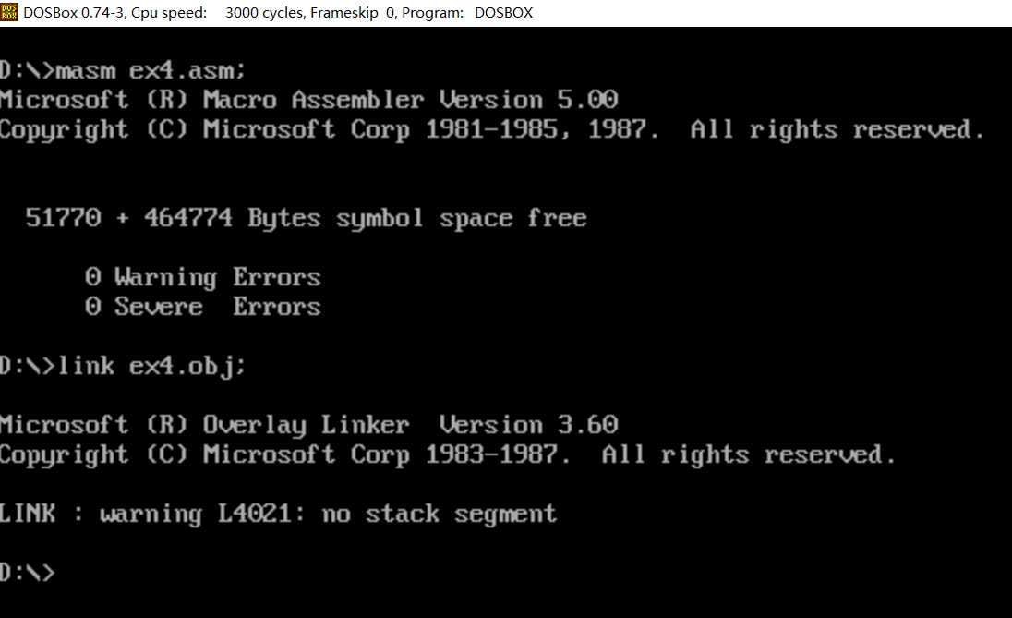The width and height of the screenshot is (1012, 618).
Task: Click the DOSBox icon in title bar
Action: (9, 12)
